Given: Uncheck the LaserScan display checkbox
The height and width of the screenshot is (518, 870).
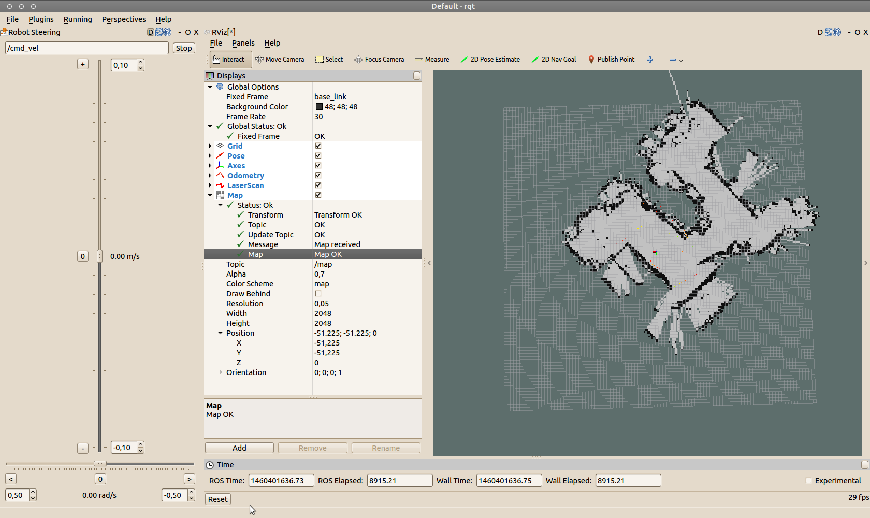Looking at the screenshot, I should tap(318, 185).
